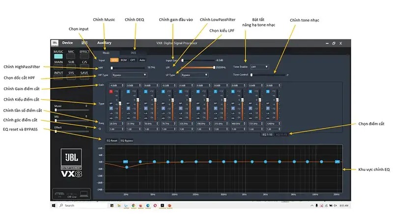Click the HPF node on EQ graph
The image size is (393, 221).
(x=126, y=162)
